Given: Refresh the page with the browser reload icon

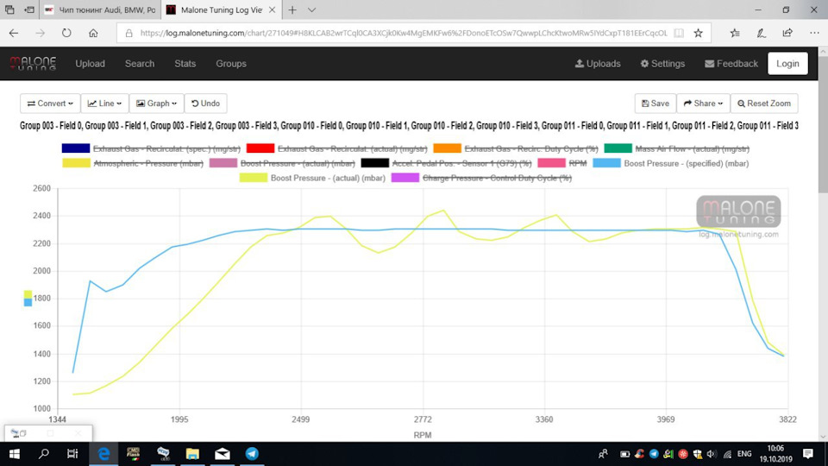Looking at the screenshot, I should (x=66, y=33).
